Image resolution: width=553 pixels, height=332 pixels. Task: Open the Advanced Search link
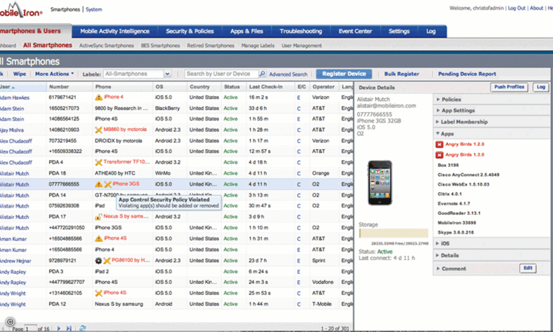pyautogui.click(x=288, y=74)
